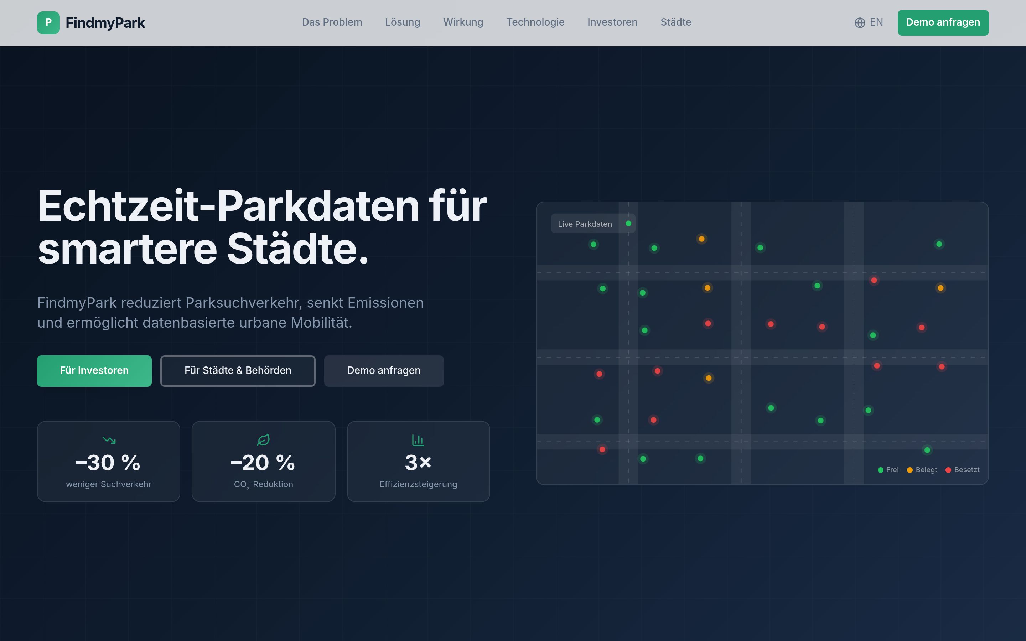Select the −30 % statistic value
Viewport: 1026px width, 641px height.
click(x=108, y=463)
